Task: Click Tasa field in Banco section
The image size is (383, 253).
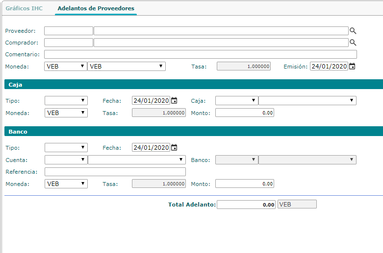Action: [159, 184]
